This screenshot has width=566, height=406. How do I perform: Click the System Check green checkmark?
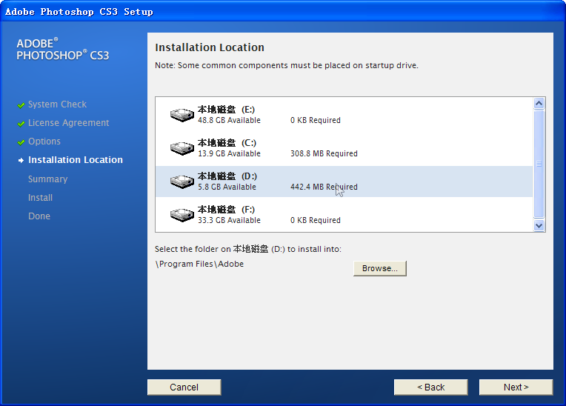(21, 105)
